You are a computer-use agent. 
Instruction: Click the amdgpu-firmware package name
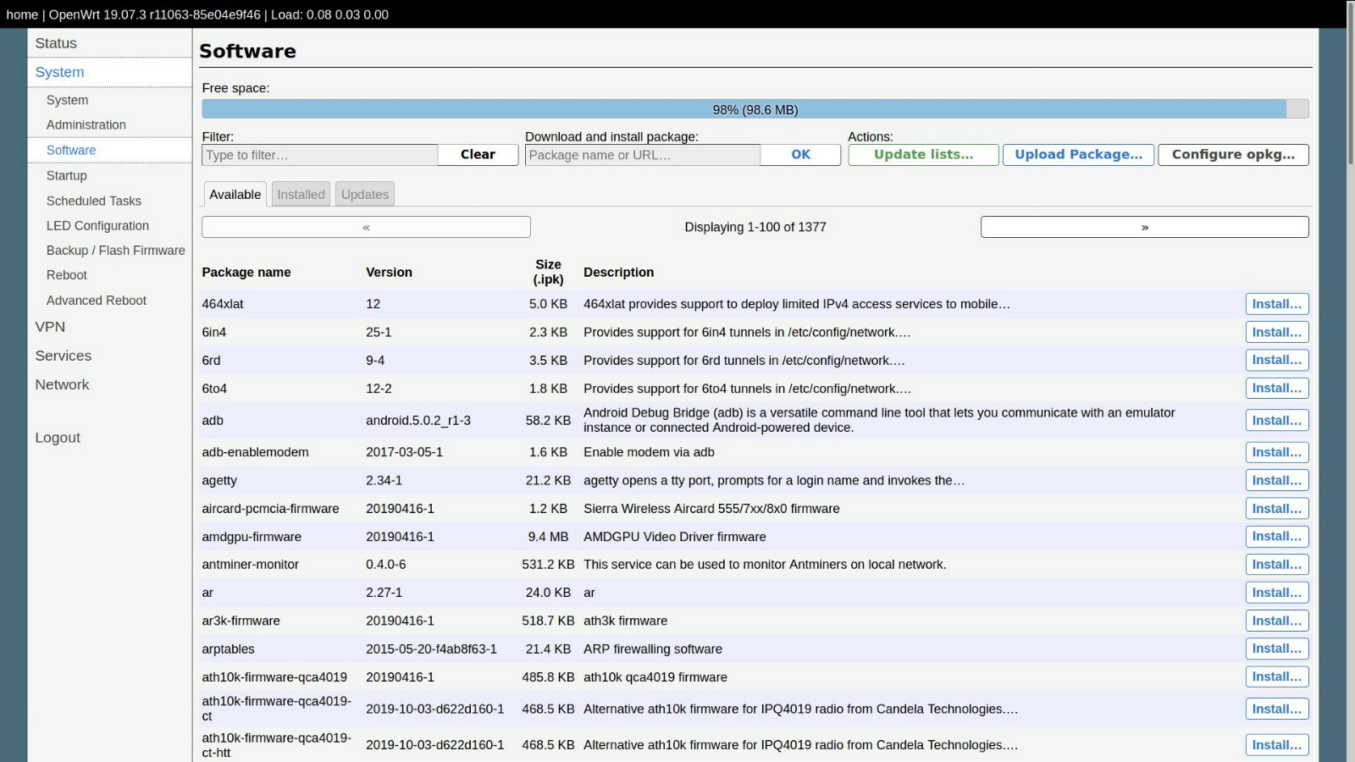coord(252,537)
